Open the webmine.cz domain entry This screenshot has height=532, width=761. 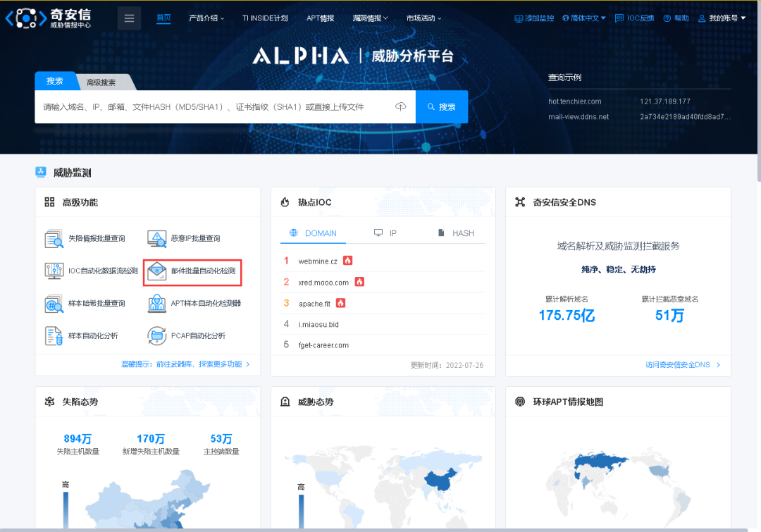[318, 261]
